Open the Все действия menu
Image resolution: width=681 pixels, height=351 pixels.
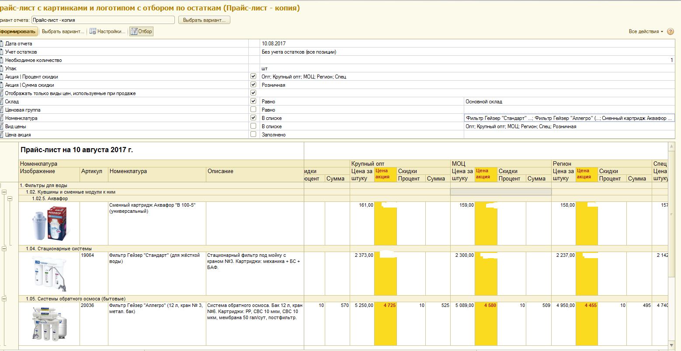(x=646, y=31)
